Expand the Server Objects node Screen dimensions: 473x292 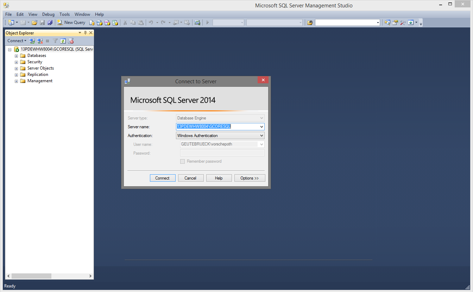16,69
